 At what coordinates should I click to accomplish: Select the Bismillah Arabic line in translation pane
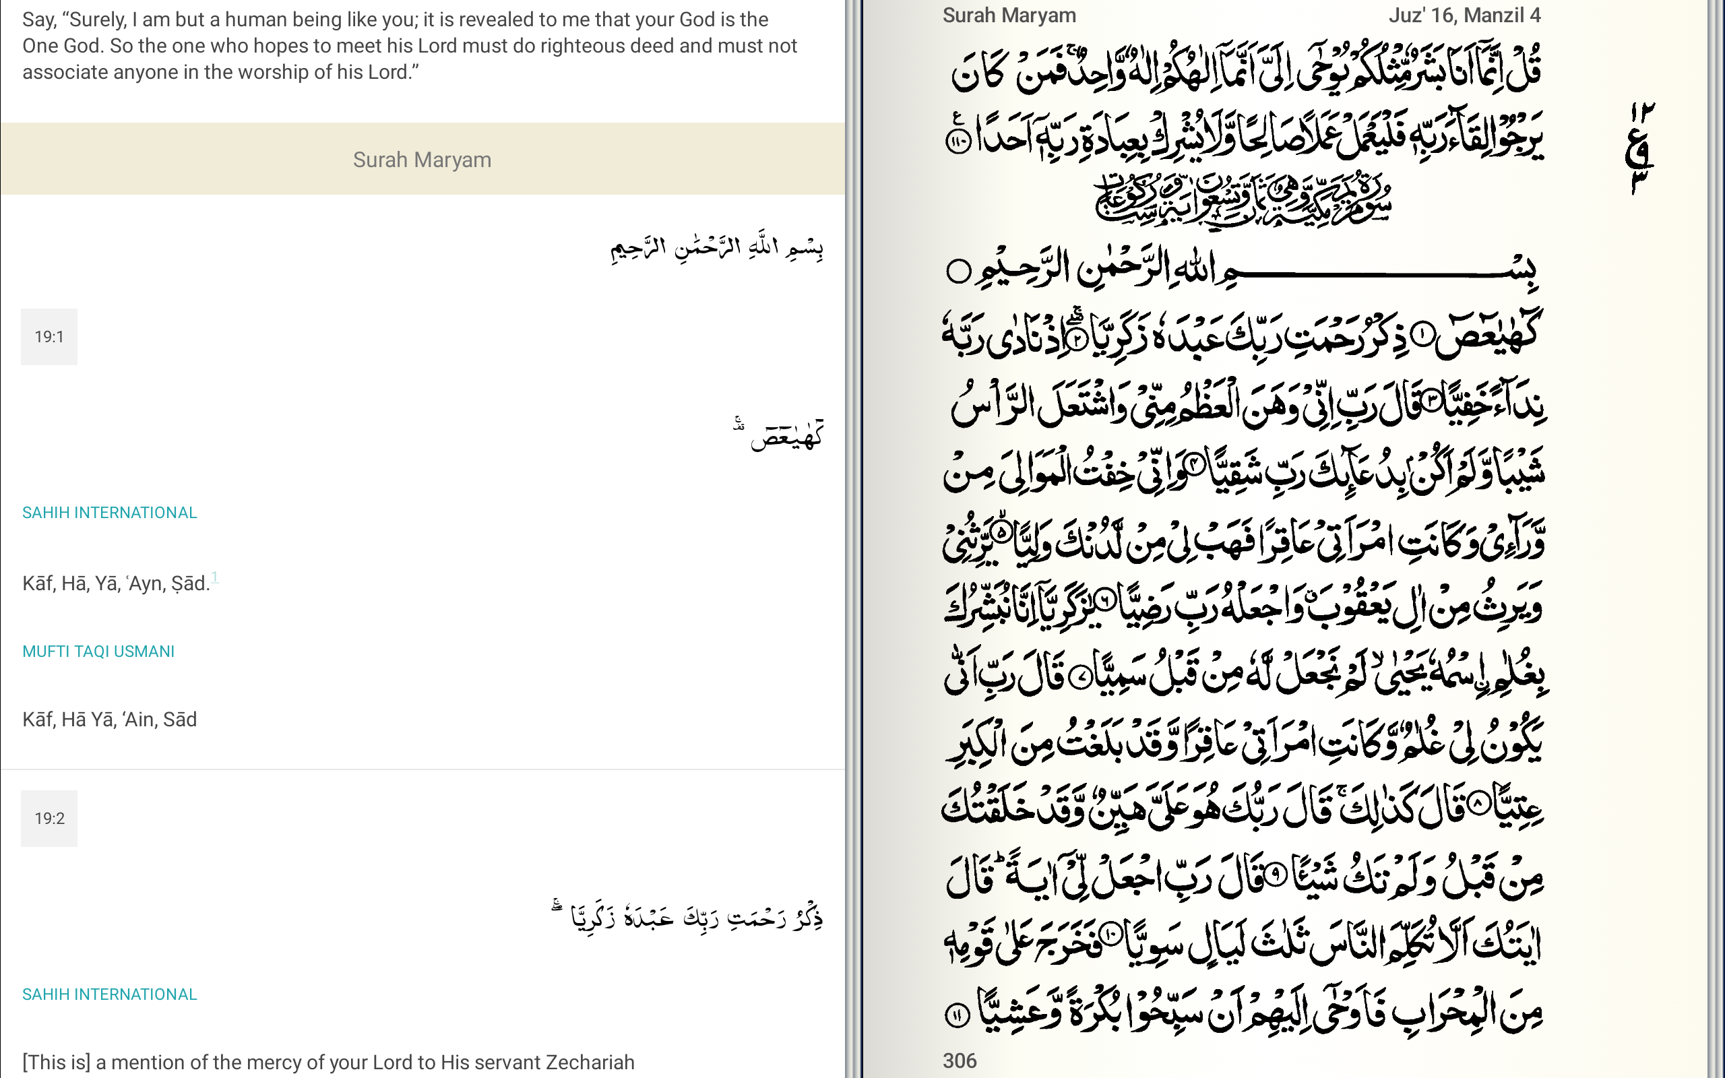tap(716, 248)
